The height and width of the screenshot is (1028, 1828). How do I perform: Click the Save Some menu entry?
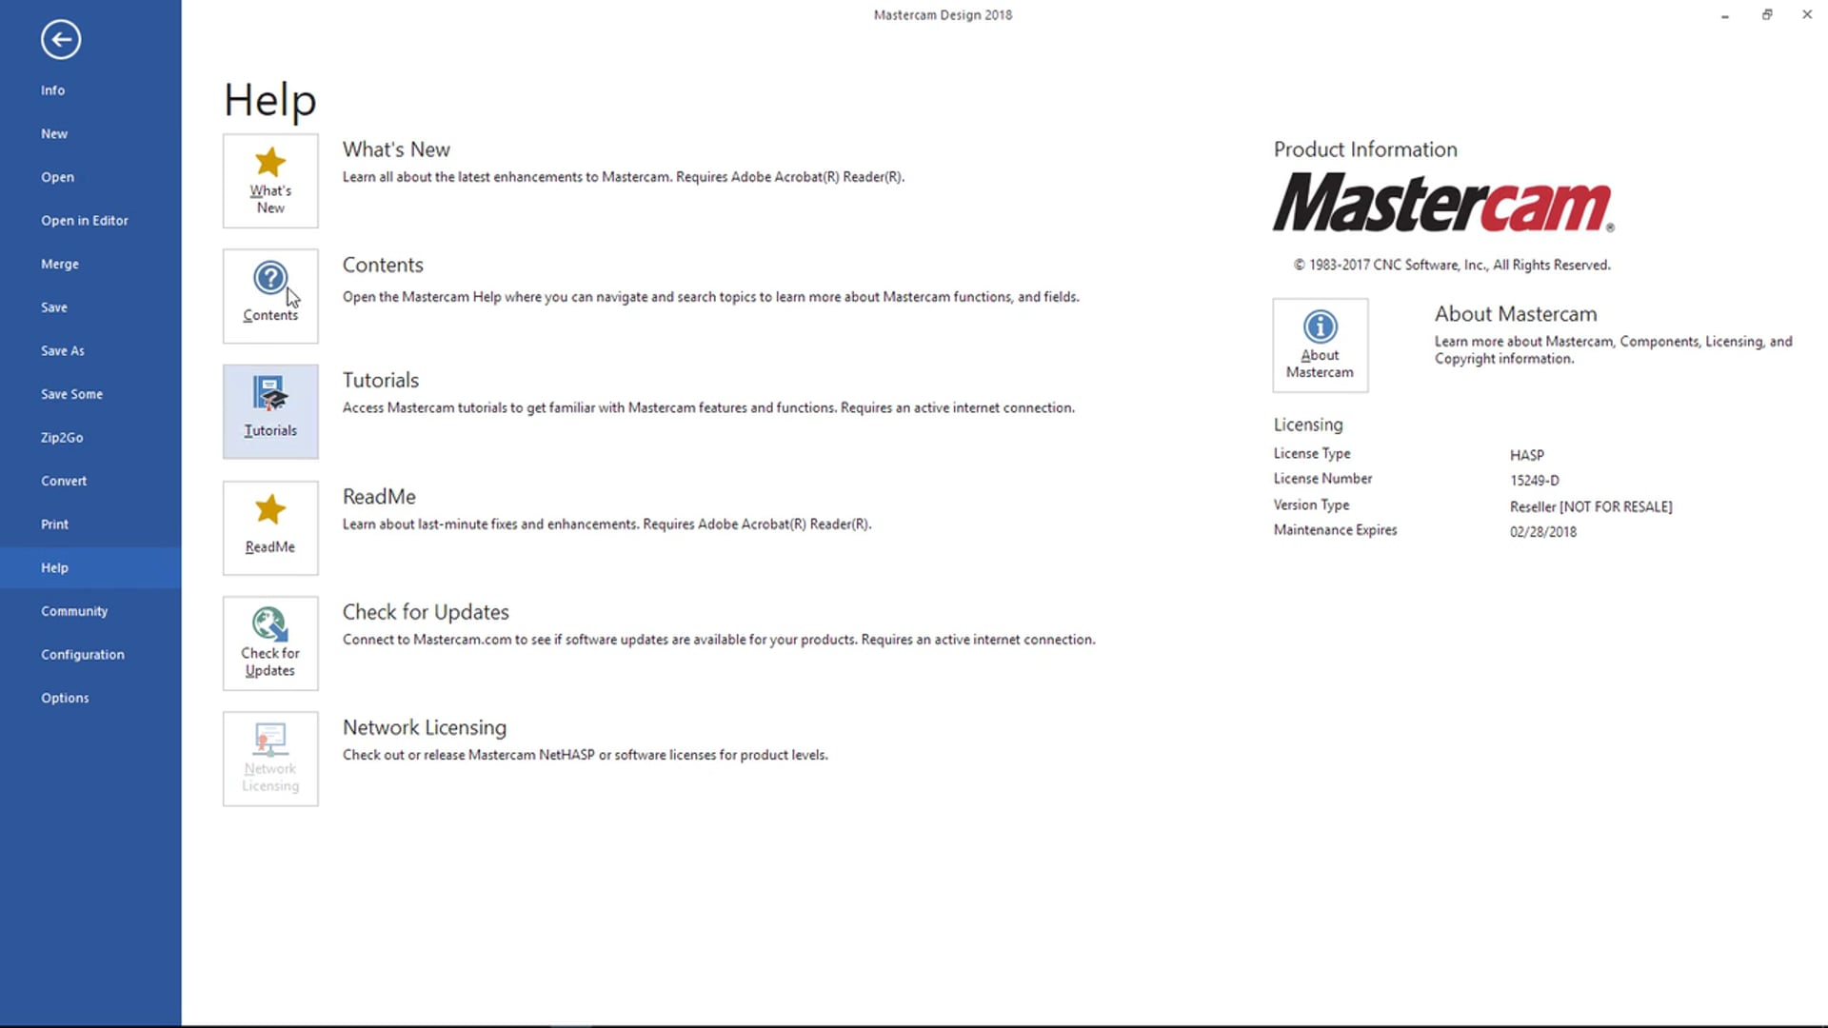click(71, 394)
